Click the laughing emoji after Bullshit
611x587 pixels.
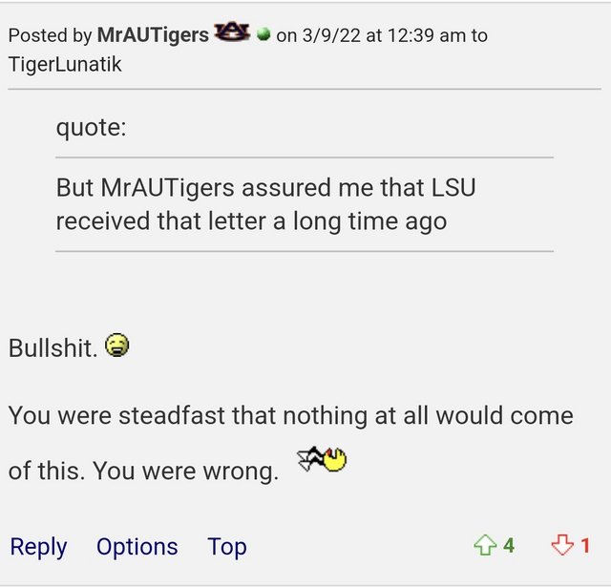point(117,346)
